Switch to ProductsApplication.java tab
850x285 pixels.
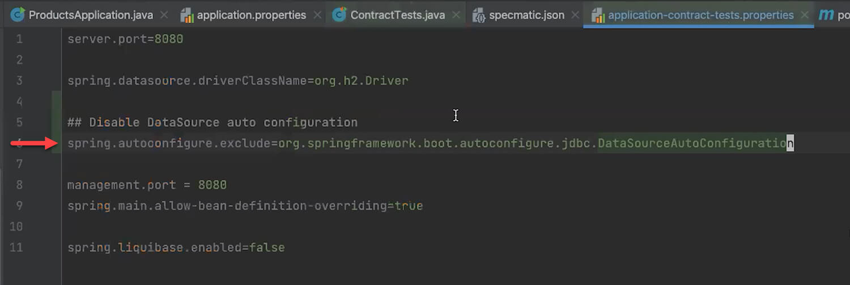(x=91, y=15)
